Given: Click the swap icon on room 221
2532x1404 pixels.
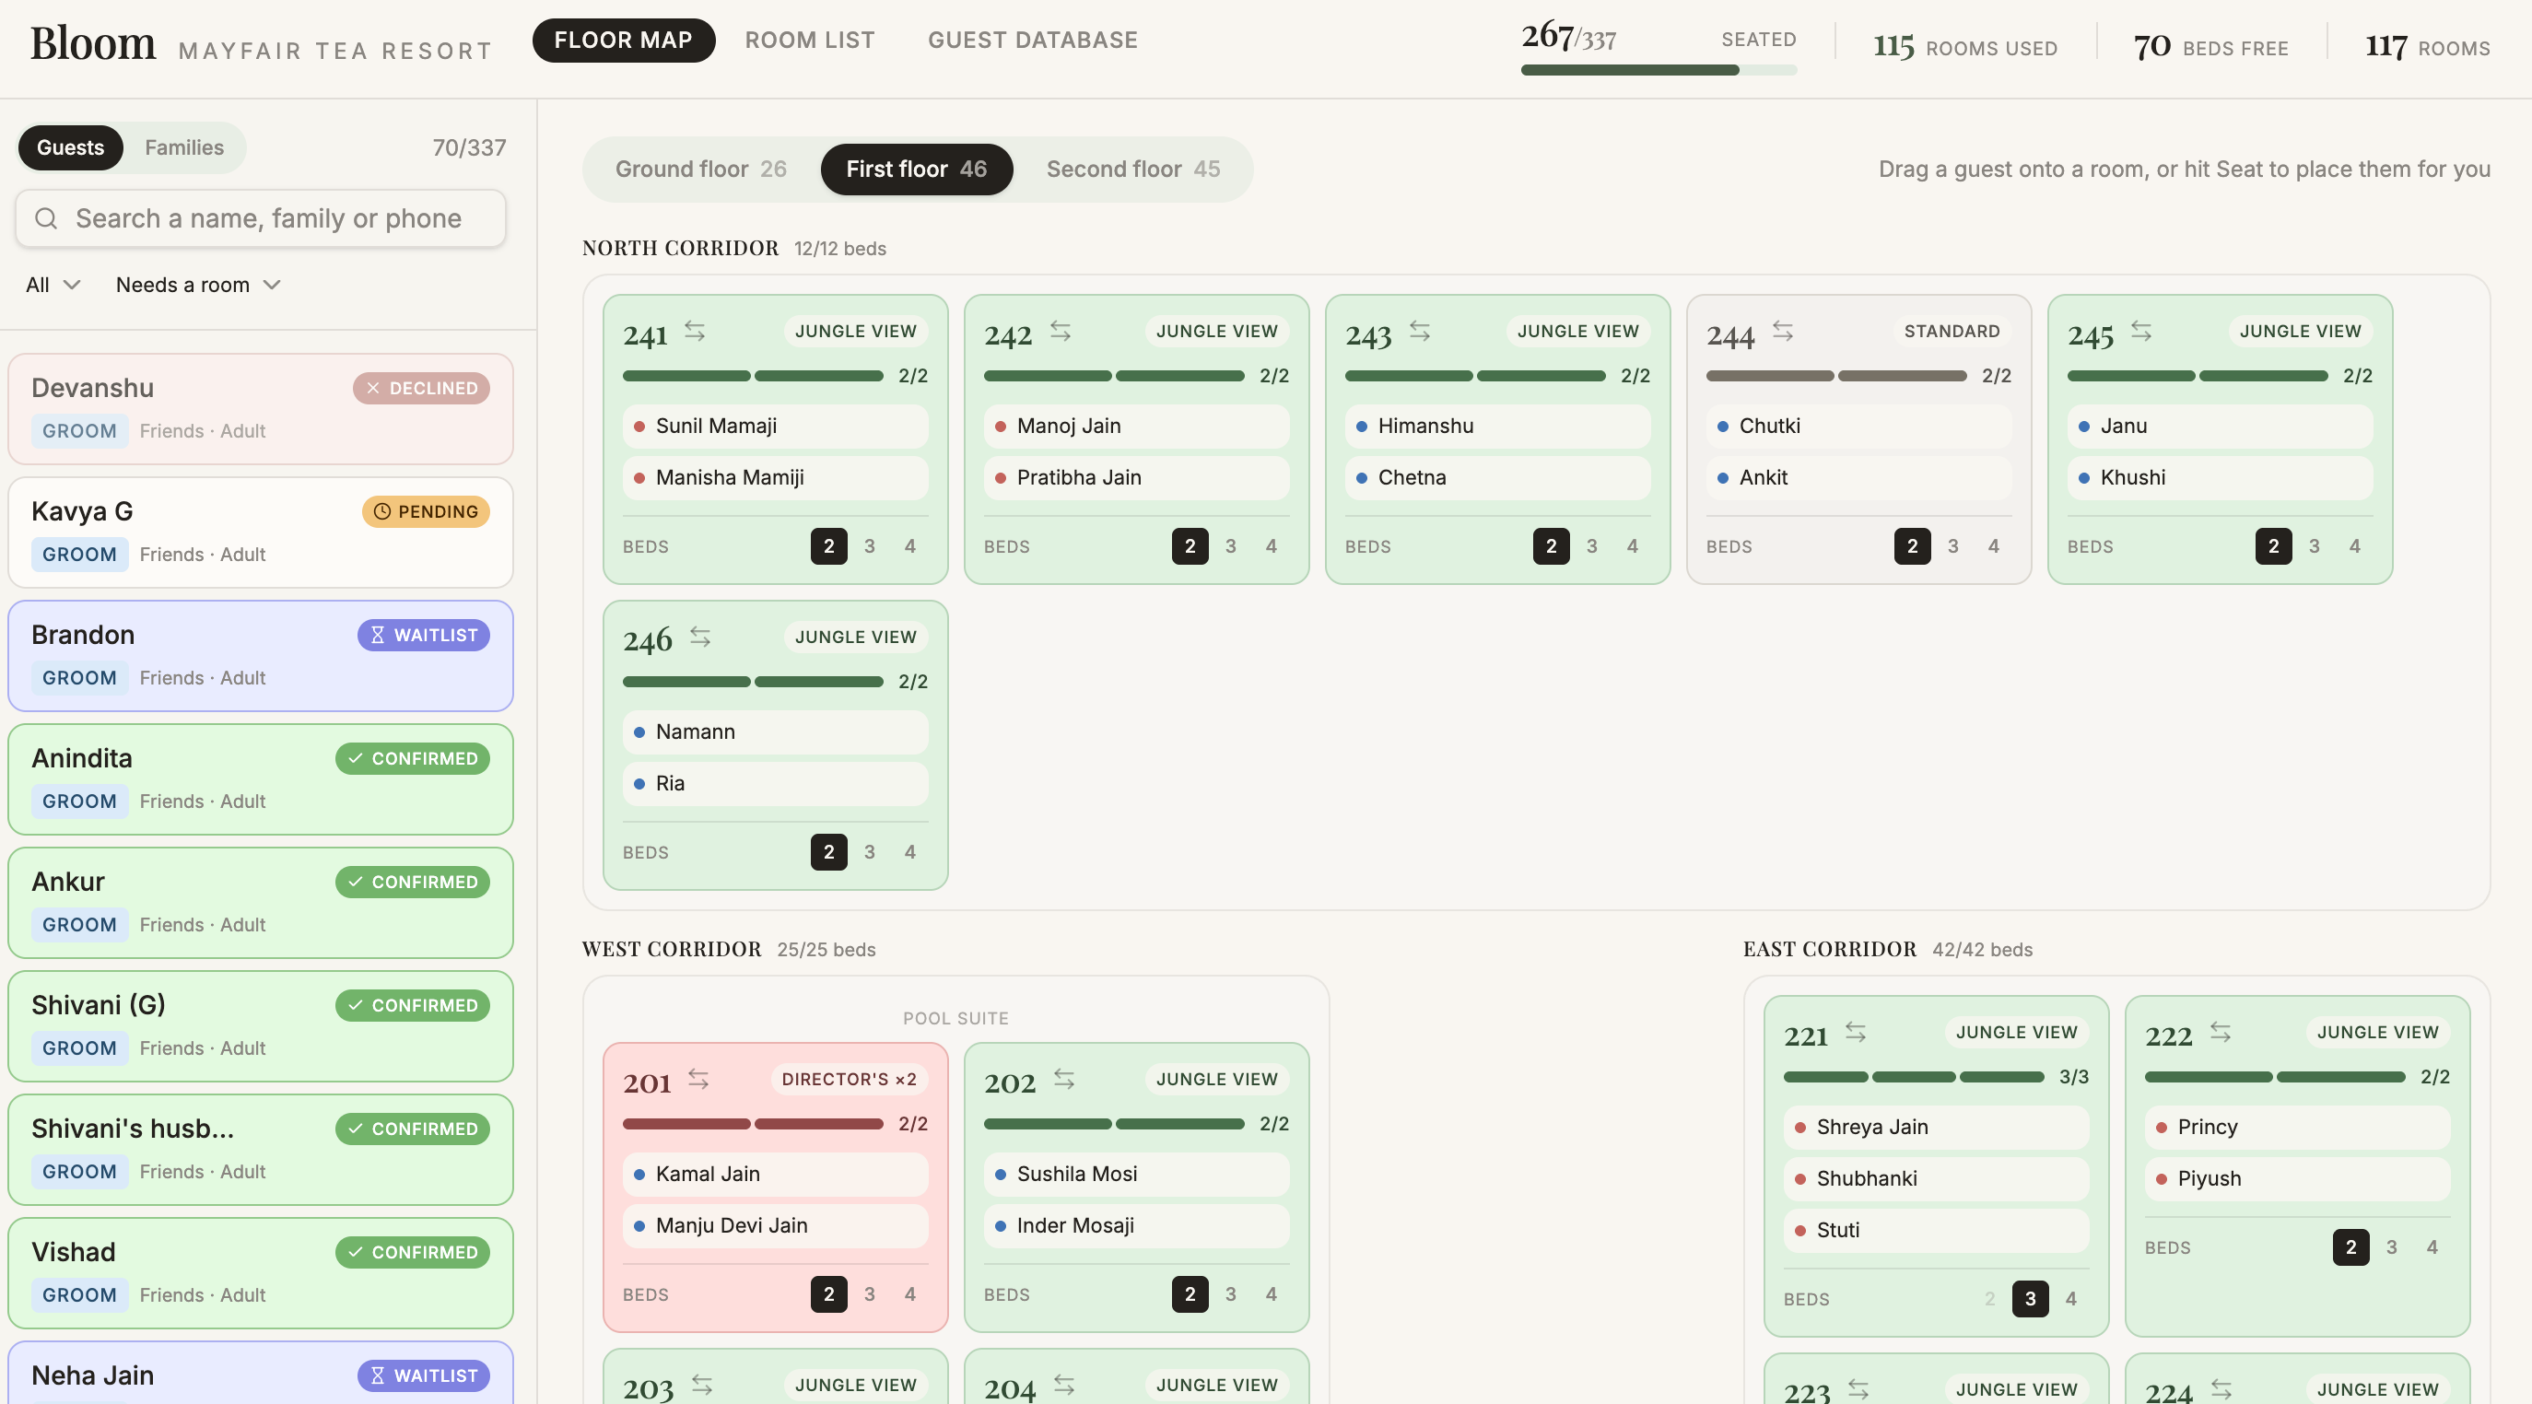Looking at the screenshot, I should pos(1856,1032).
